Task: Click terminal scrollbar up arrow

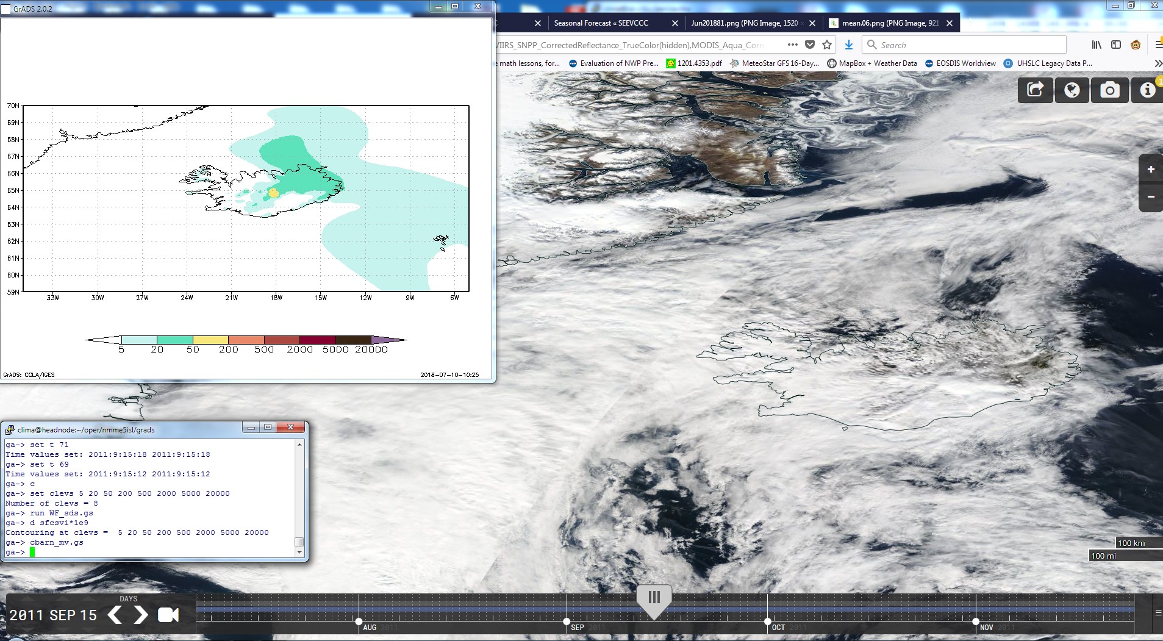Action: pos(299,444)
